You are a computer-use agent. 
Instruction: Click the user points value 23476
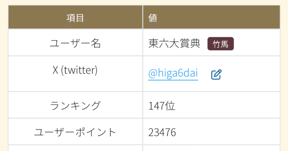(162, 132)
